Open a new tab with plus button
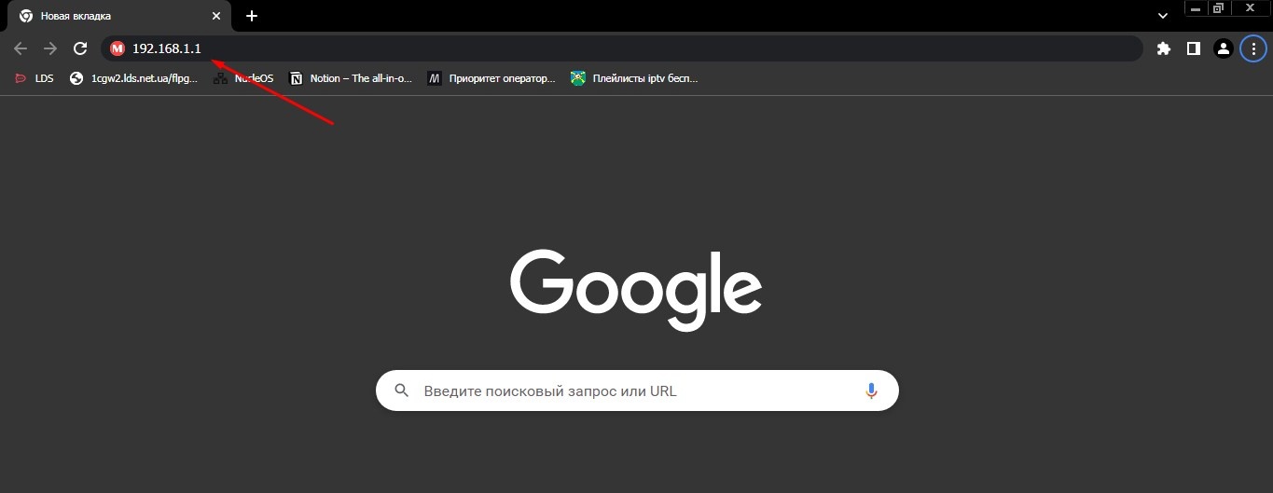1273x493 pixels. (252, 16)
